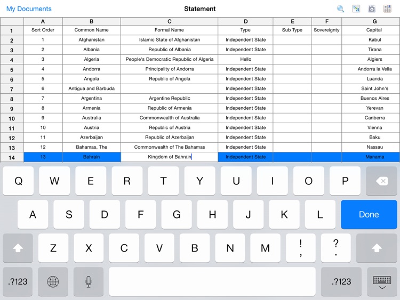400x300 pixels.
Task: Select the Republic of Albania cell
Action: click(170, 50)
